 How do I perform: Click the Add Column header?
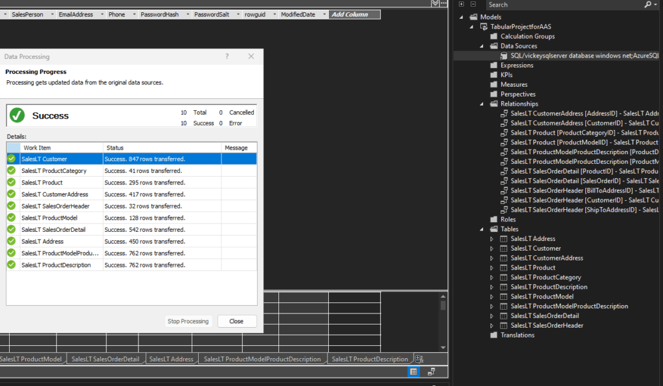[354, 14]
